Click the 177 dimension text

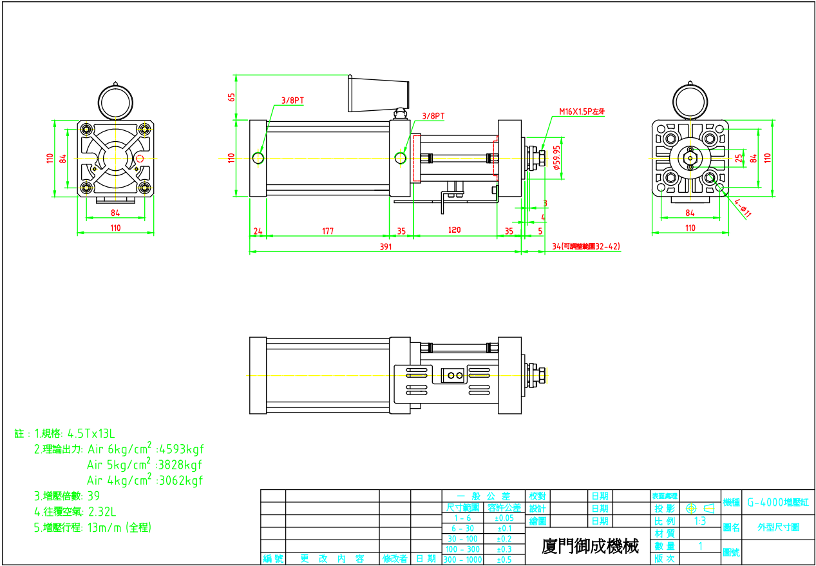pyautogui.click(x=327, y=231)
